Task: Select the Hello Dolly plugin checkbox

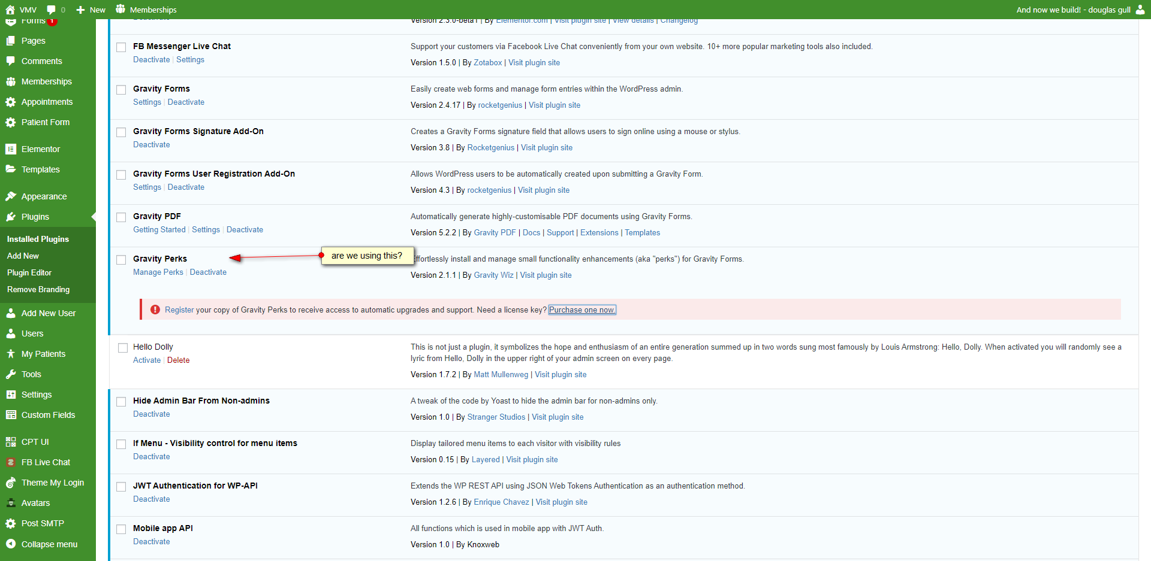Action: (123, 348)
